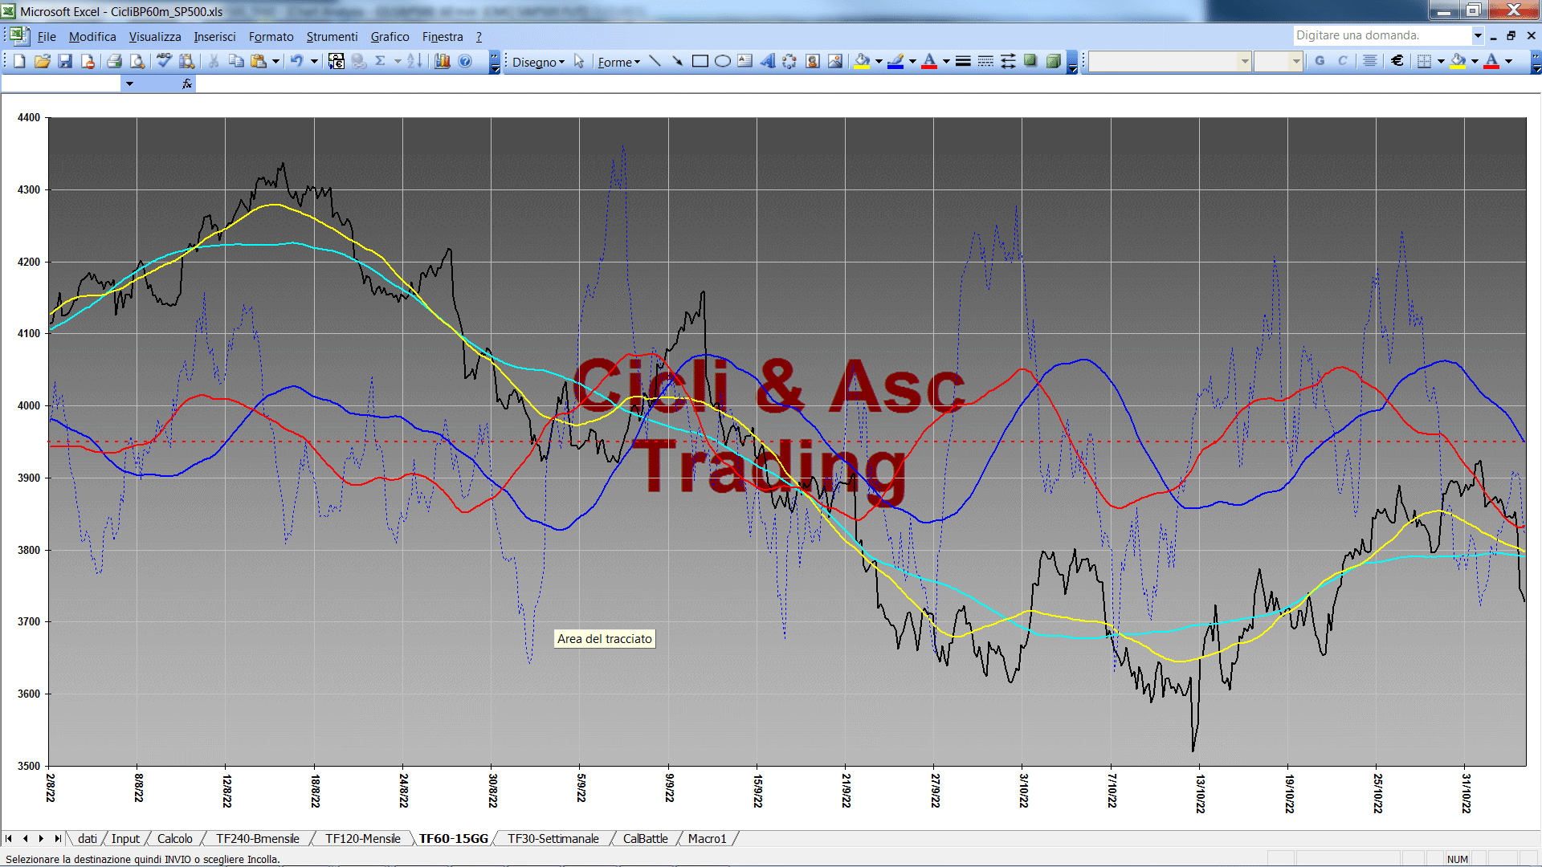
Task: Open the Inserisci menu
Action: (214, 37)
